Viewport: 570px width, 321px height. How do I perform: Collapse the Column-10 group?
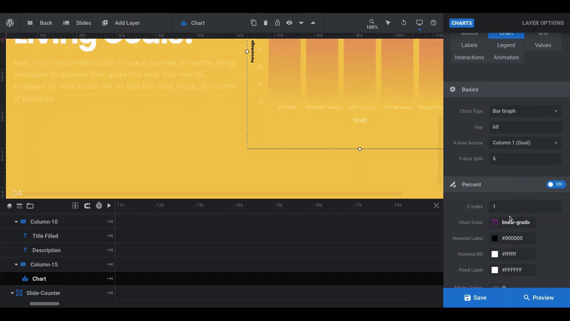coord(16,222)
